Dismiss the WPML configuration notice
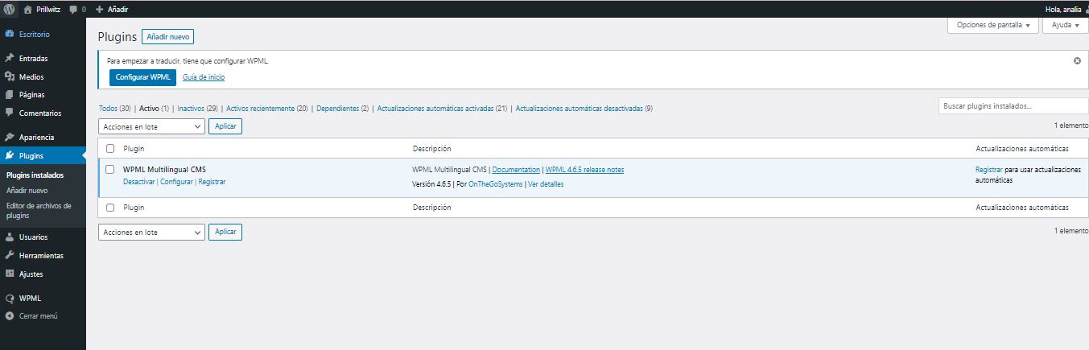Screen dimensions: 1089x350 pos(1078,60)
